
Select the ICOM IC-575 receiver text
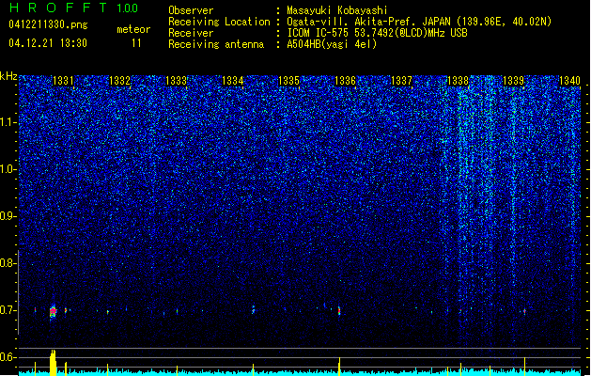pyautogui.click(x=377, y=33)
